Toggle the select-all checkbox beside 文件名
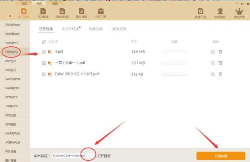250x162 pixels. click(44, 42)
